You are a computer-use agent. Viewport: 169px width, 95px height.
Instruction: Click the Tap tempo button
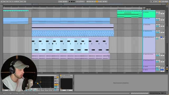click(x=6, y=2)
